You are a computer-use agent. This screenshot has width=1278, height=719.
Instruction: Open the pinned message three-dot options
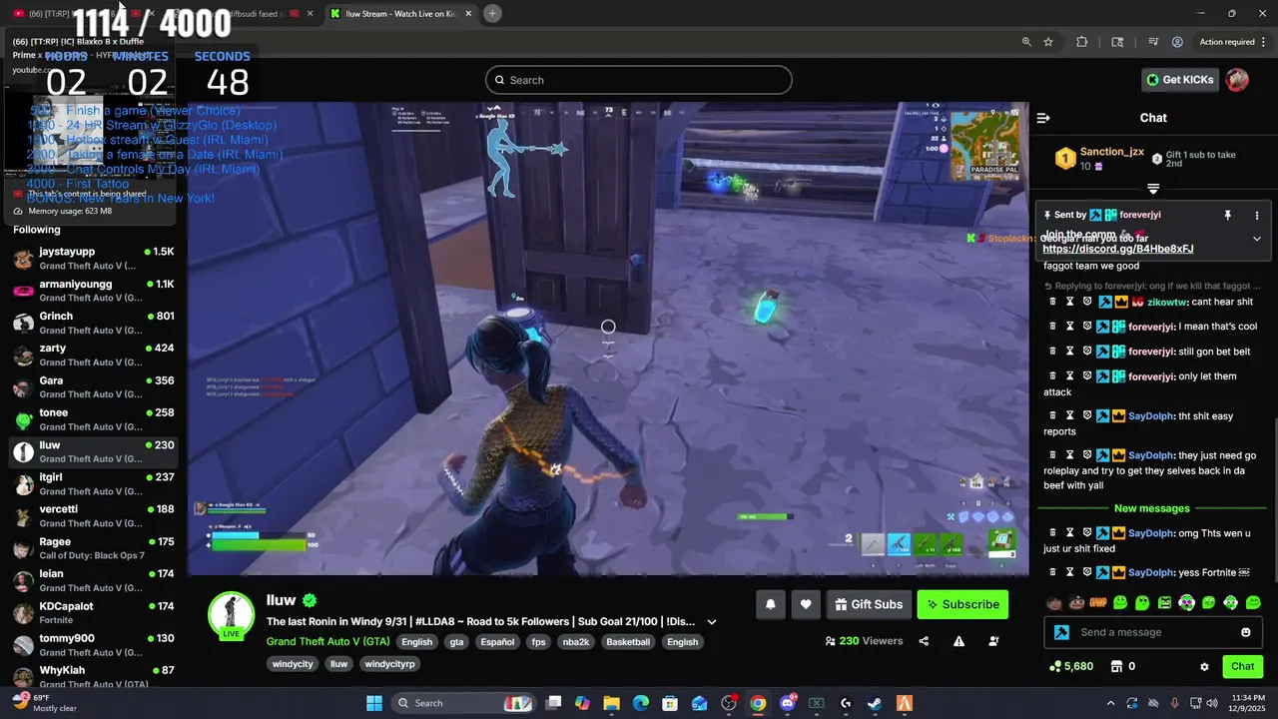click(x=1257, y=215)
